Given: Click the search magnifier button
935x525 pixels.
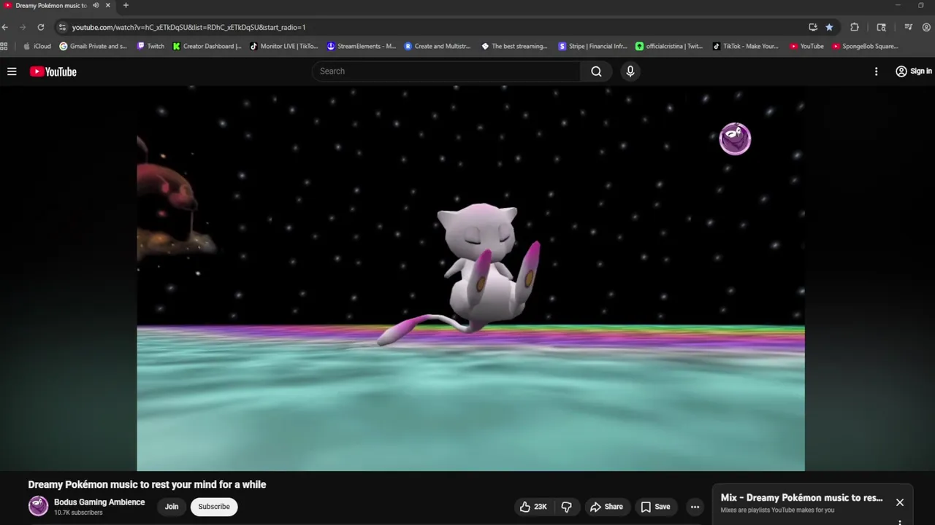Looking at the screenshot, I should [x=596, y=71].
